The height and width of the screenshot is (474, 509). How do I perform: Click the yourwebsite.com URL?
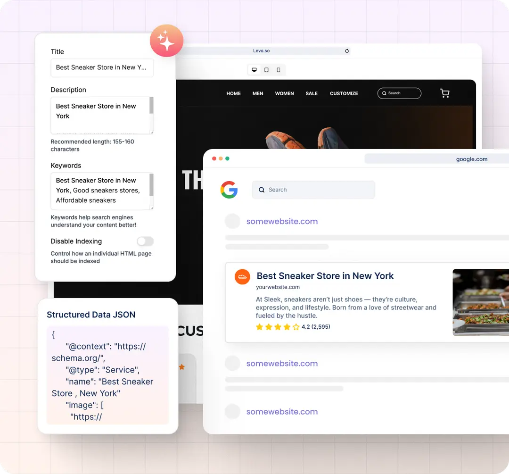tap(278, 287)
